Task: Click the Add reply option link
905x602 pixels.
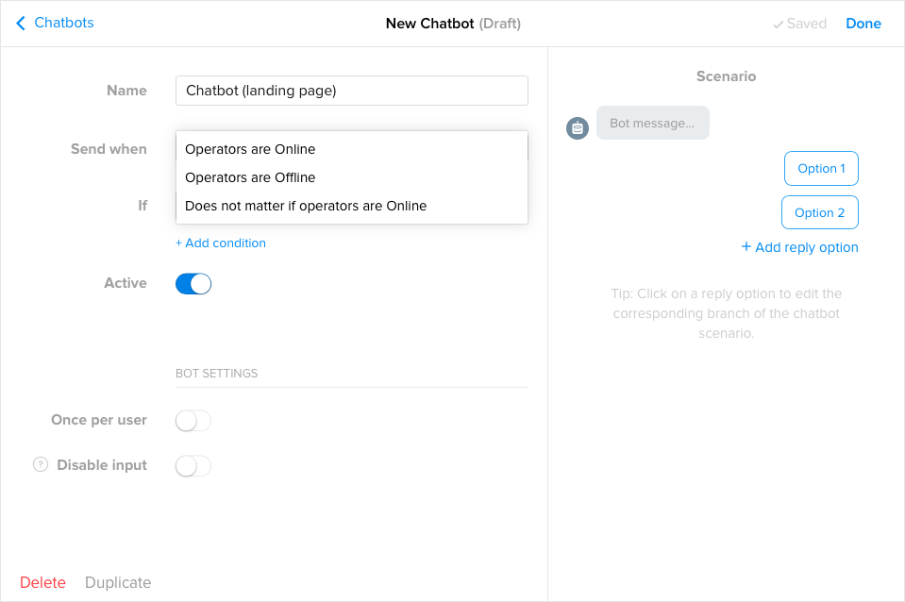Action: (x=799, y=246)
